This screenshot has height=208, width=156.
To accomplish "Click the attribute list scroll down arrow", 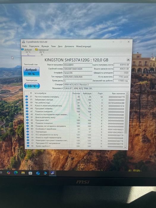I will click(x=125, y=147).
